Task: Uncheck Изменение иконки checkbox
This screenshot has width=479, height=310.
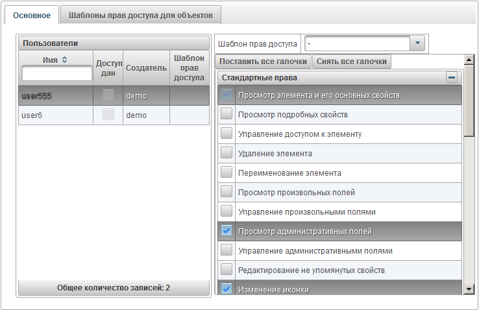Action: click(227, 289)
